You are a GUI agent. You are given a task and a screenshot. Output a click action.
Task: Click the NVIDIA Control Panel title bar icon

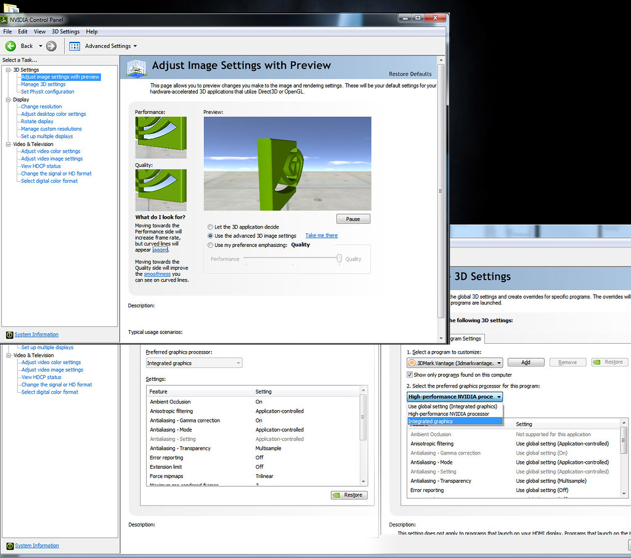tap(4, 20)
